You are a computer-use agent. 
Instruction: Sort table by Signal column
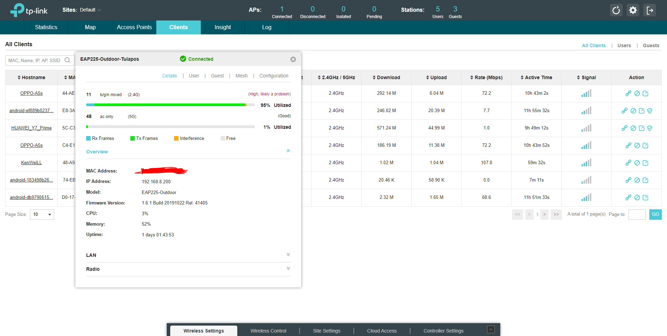[x=586, y=77]
